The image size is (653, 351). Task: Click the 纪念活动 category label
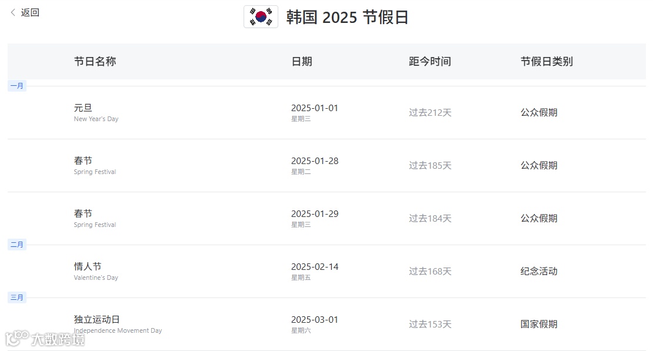(x=539, y=271)
